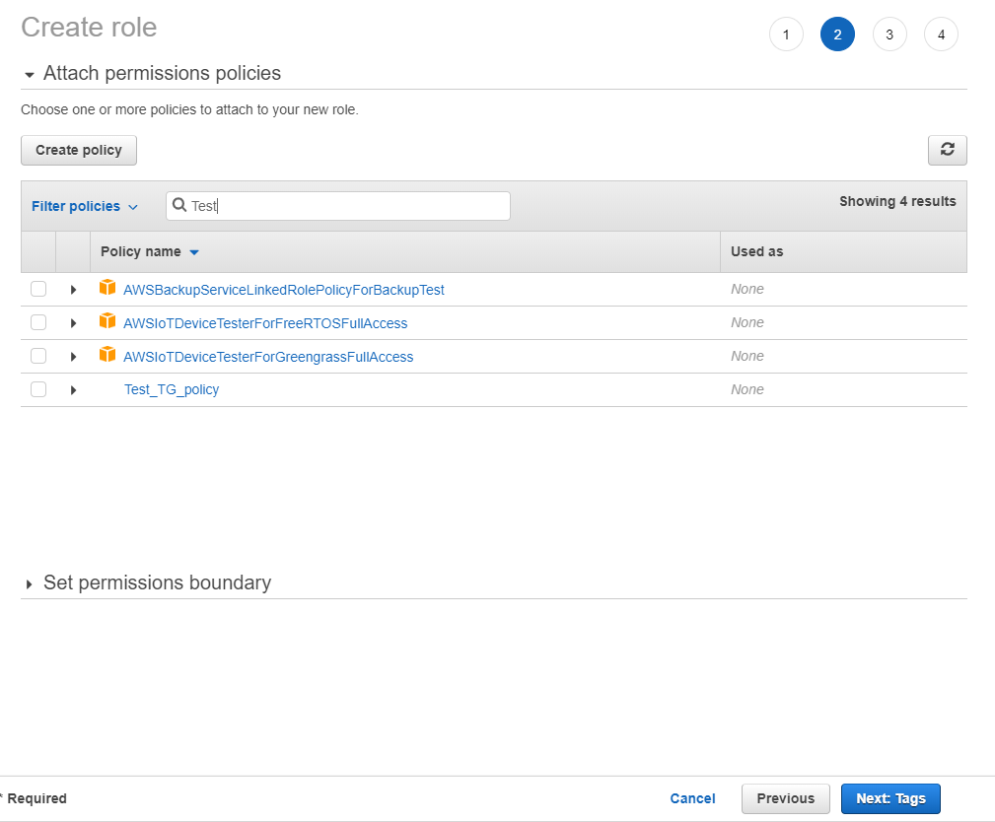The image size is (995, 822).
Task: Click the Used as column header
Action: pos(757,251)
